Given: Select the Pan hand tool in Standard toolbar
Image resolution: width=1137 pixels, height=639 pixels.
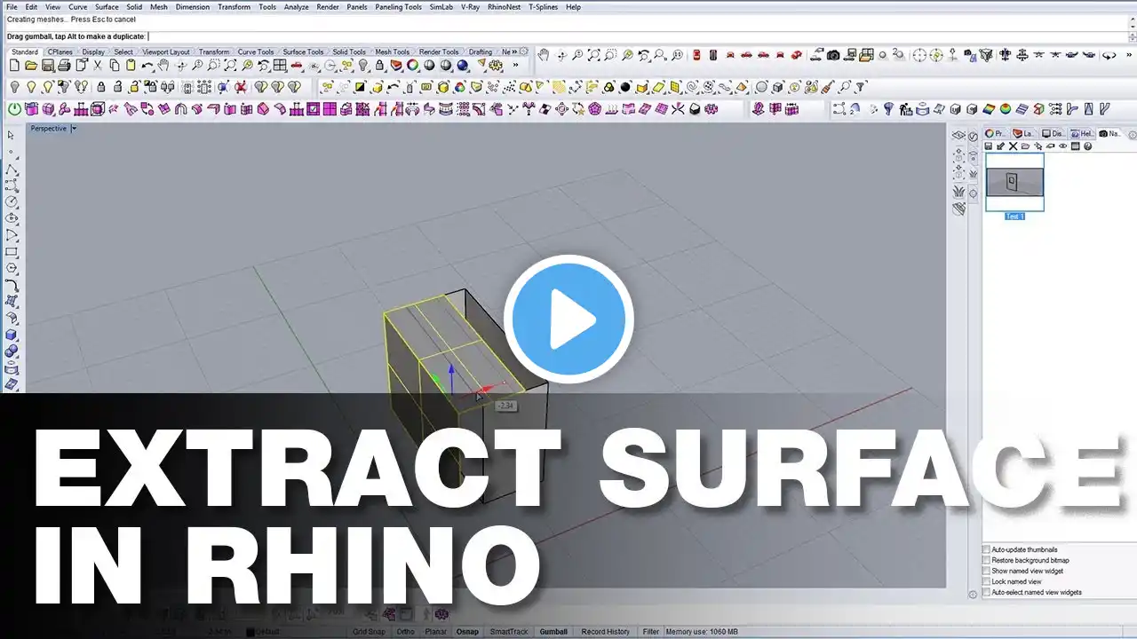Looking at the screenshot, I should (163, 66).
